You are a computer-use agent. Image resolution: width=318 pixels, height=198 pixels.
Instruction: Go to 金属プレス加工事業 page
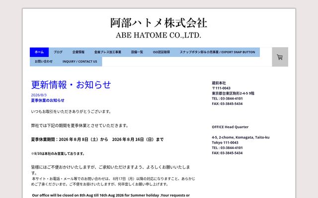point(108,52)
